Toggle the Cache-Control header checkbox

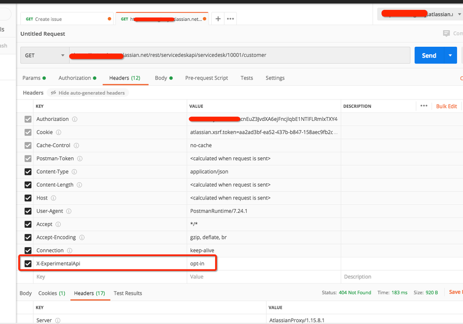pyautogui.click(x=28, y=145)
